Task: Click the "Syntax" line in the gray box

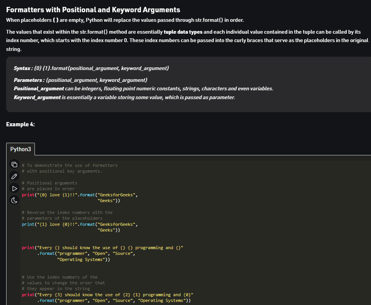Action: (91, 68)
